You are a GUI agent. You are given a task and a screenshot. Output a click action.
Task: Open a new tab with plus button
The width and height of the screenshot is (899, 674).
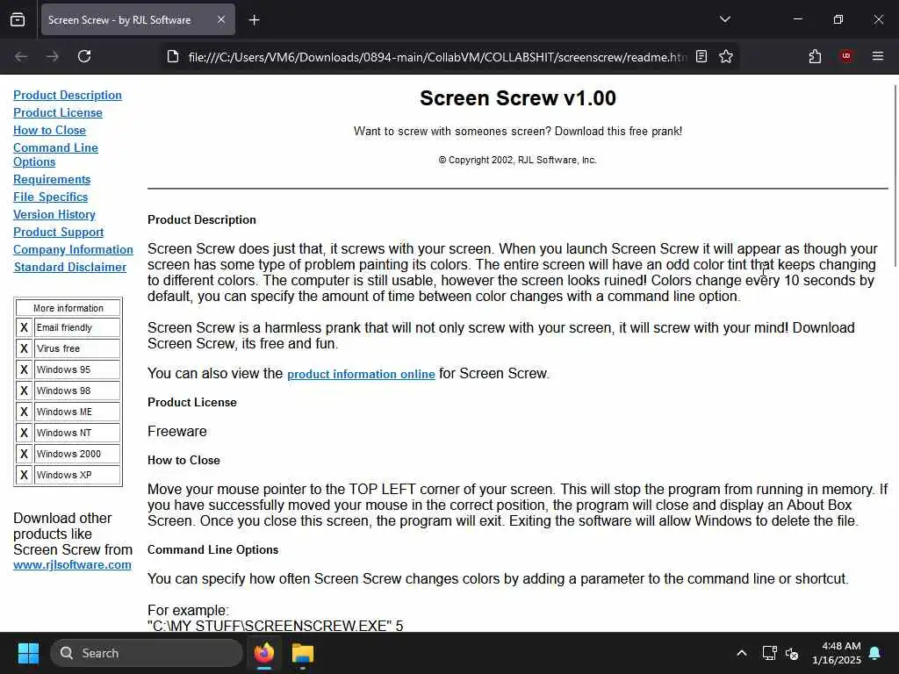click(x=255, y=20)
